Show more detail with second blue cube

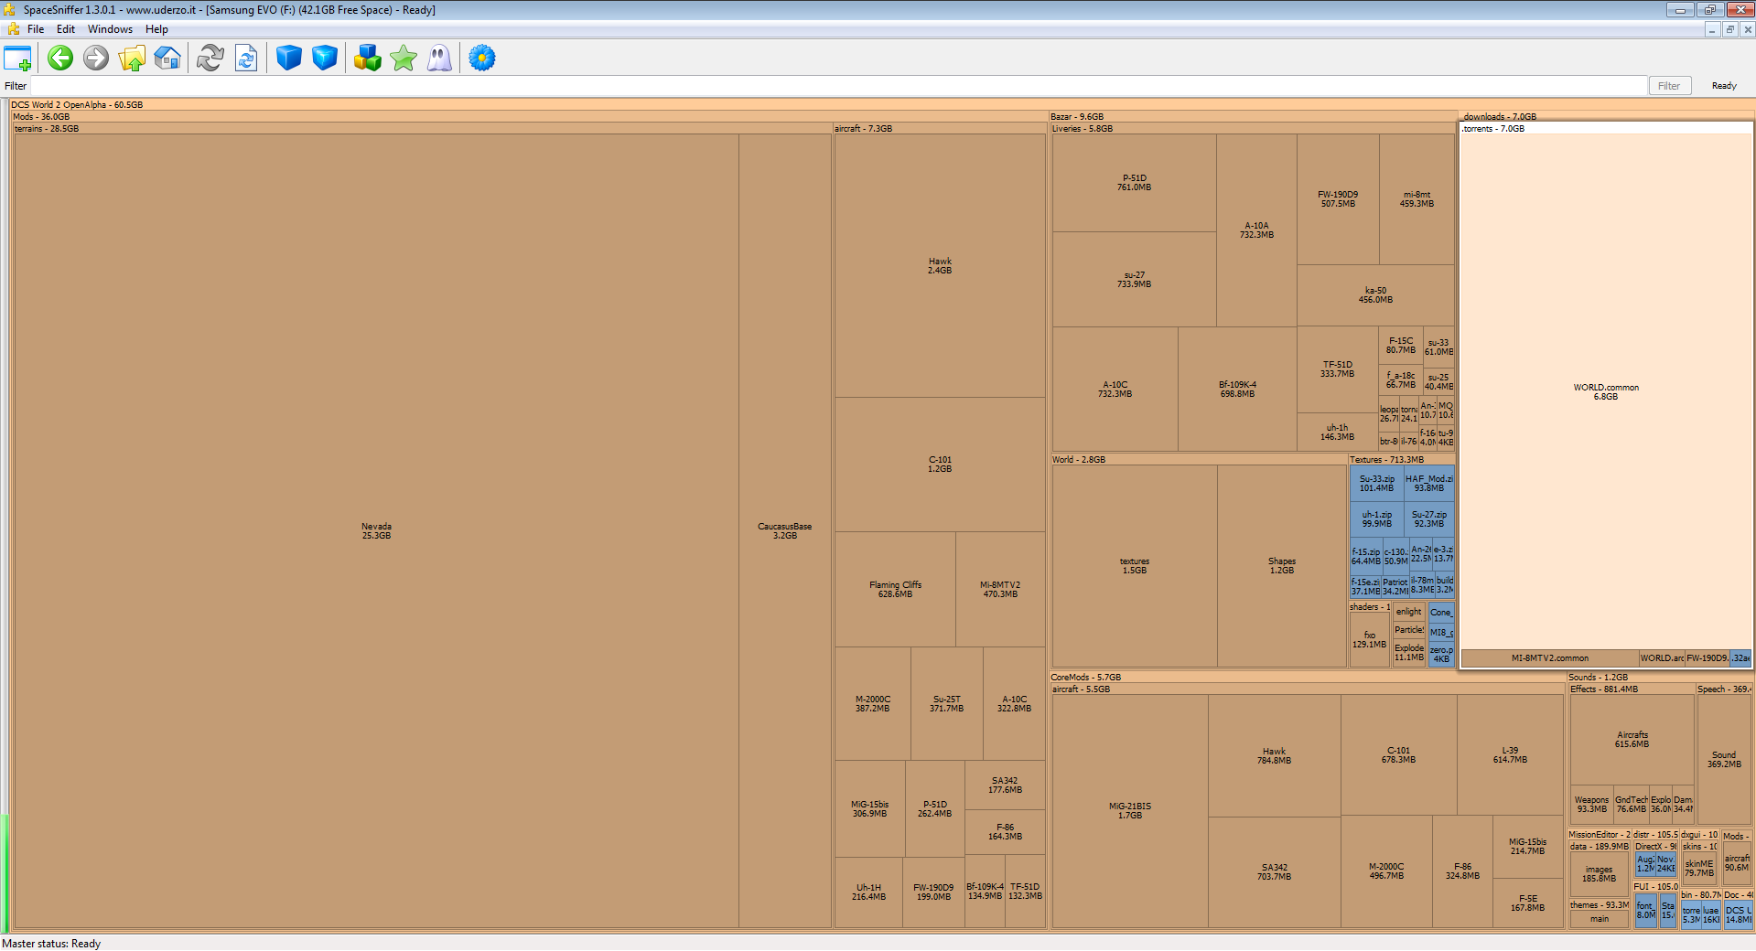[325, 59]
